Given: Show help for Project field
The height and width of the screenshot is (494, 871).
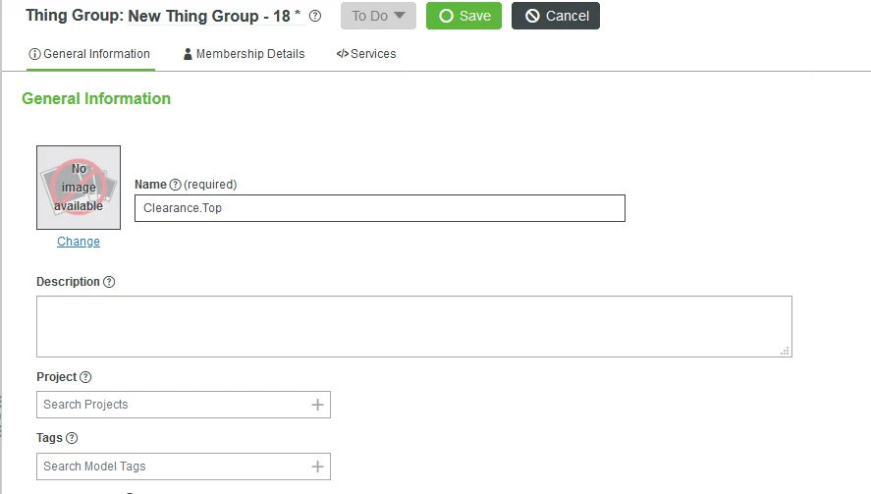Looking at the screenshot, I should 85,377.
